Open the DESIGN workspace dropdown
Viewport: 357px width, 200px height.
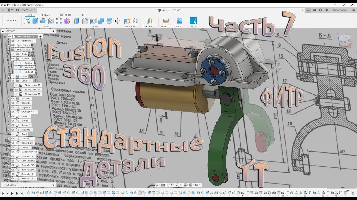pos(12,21)
